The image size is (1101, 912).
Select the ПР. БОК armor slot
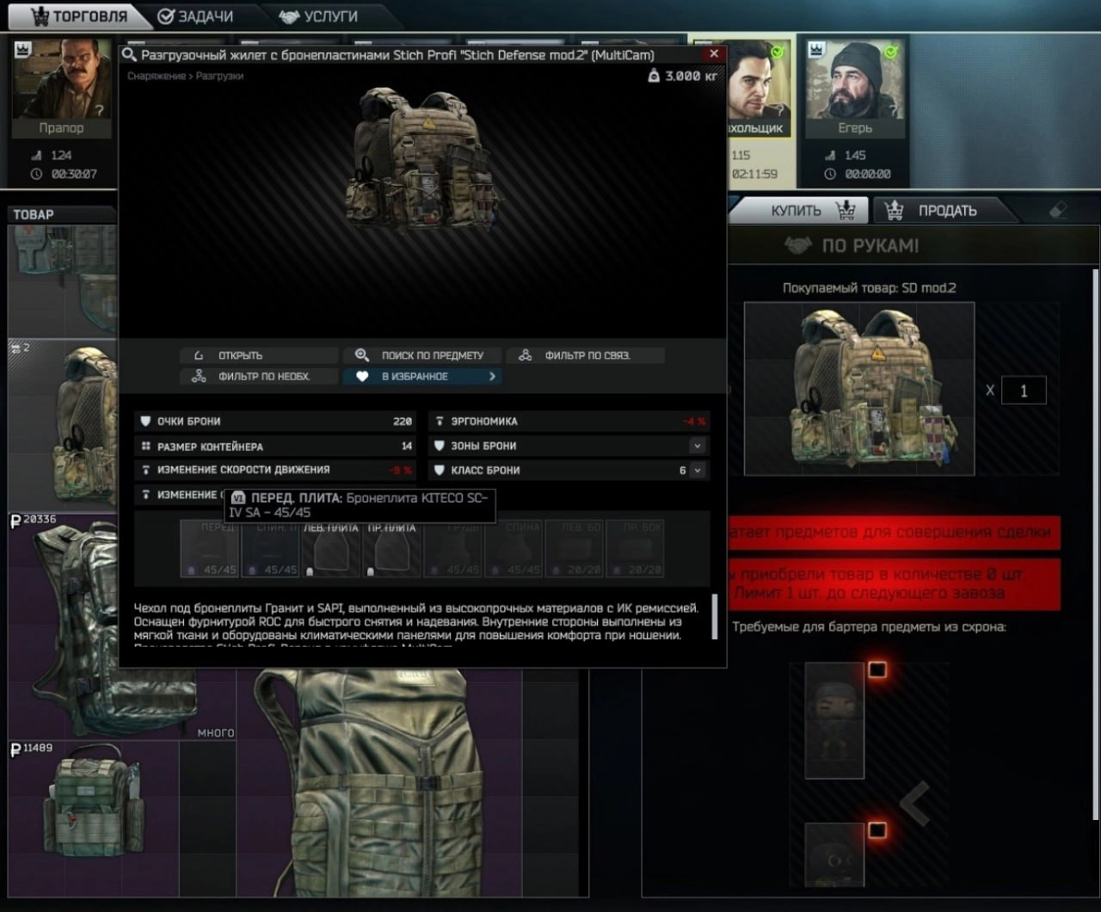(x=635, y=548)
